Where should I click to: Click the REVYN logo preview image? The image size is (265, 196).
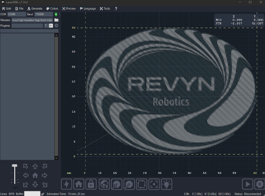point(171,91)
